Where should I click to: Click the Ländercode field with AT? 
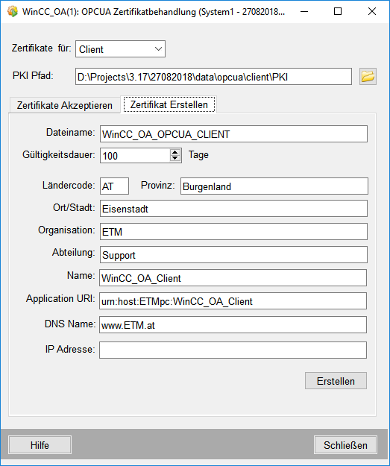coord(114,186)
